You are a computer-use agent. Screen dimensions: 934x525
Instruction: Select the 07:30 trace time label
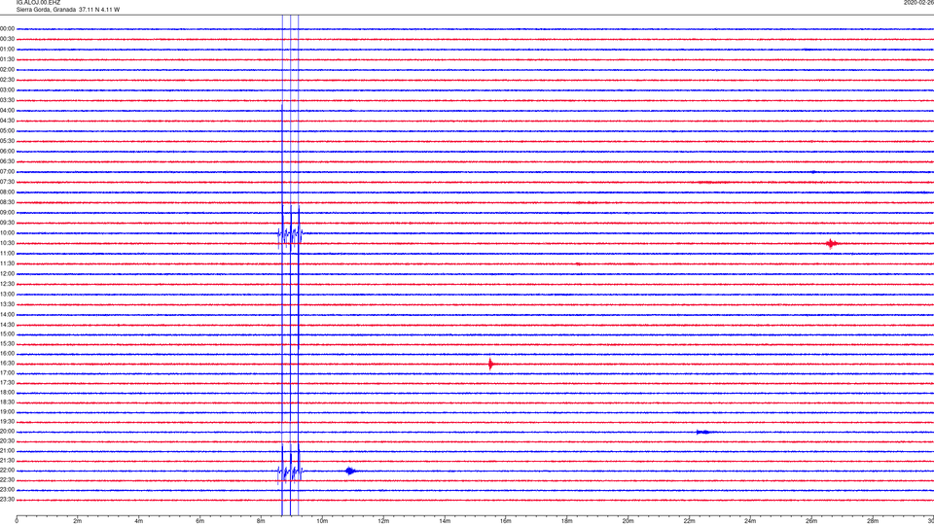(7, 182)
